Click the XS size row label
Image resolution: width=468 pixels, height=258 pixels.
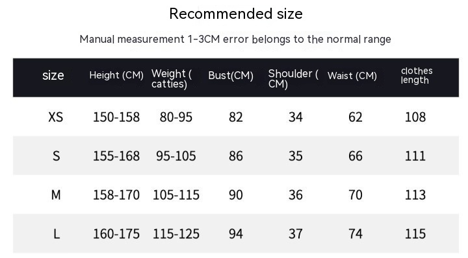tap(56, 117)
